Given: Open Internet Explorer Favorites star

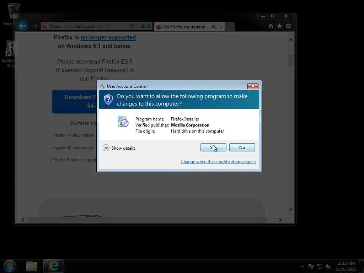Looking at the screenshot, I should click(279, 26).
